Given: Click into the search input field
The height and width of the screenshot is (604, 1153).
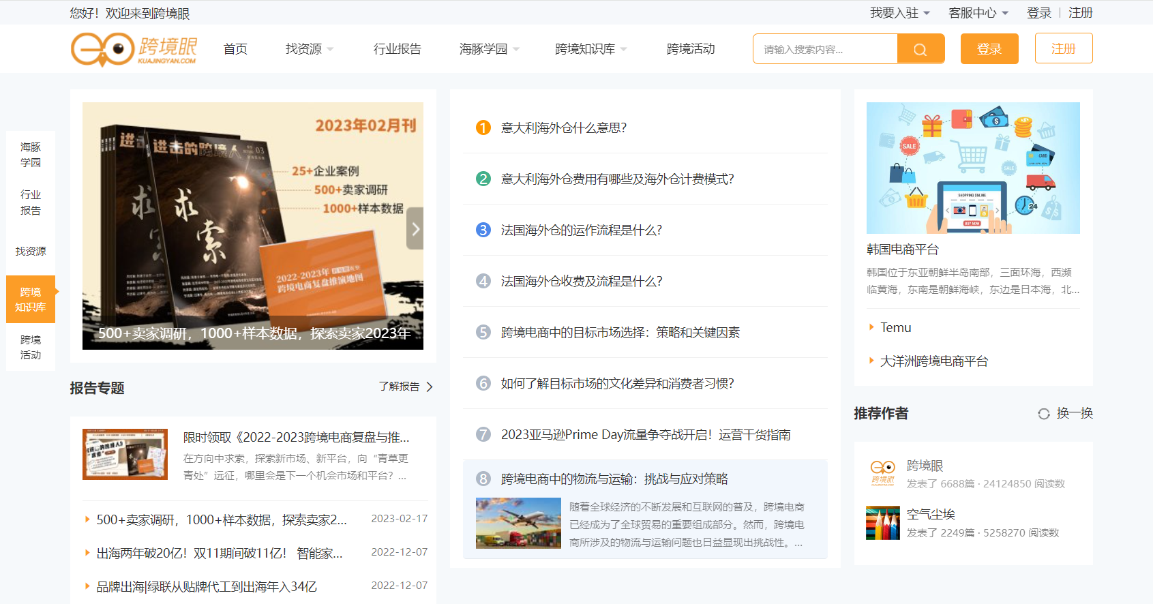Looking at the screenshot, I should point(825,49).
